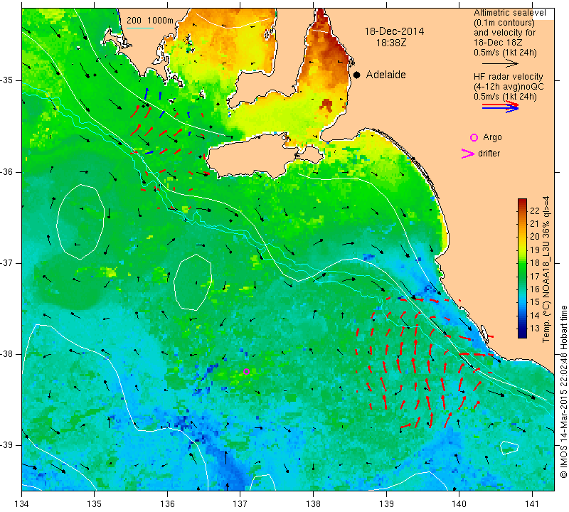Click the cyan line under the 200 depth label
This screenshot has height=512, width=569.
pos(140,28)
